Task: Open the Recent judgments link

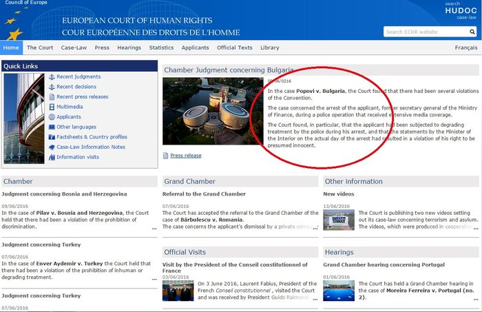Action: [x=78, y=77]
